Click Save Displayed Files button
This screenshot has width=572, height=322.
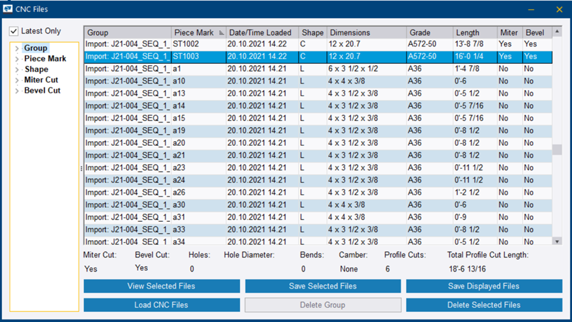coord(484,286)
